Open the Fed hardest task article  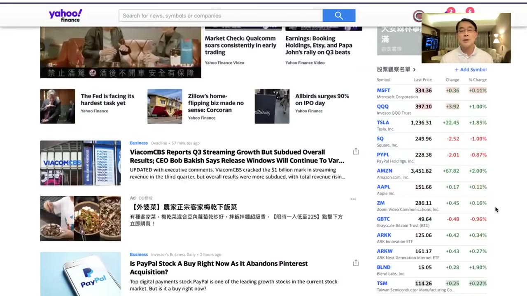tap(107, 99)
